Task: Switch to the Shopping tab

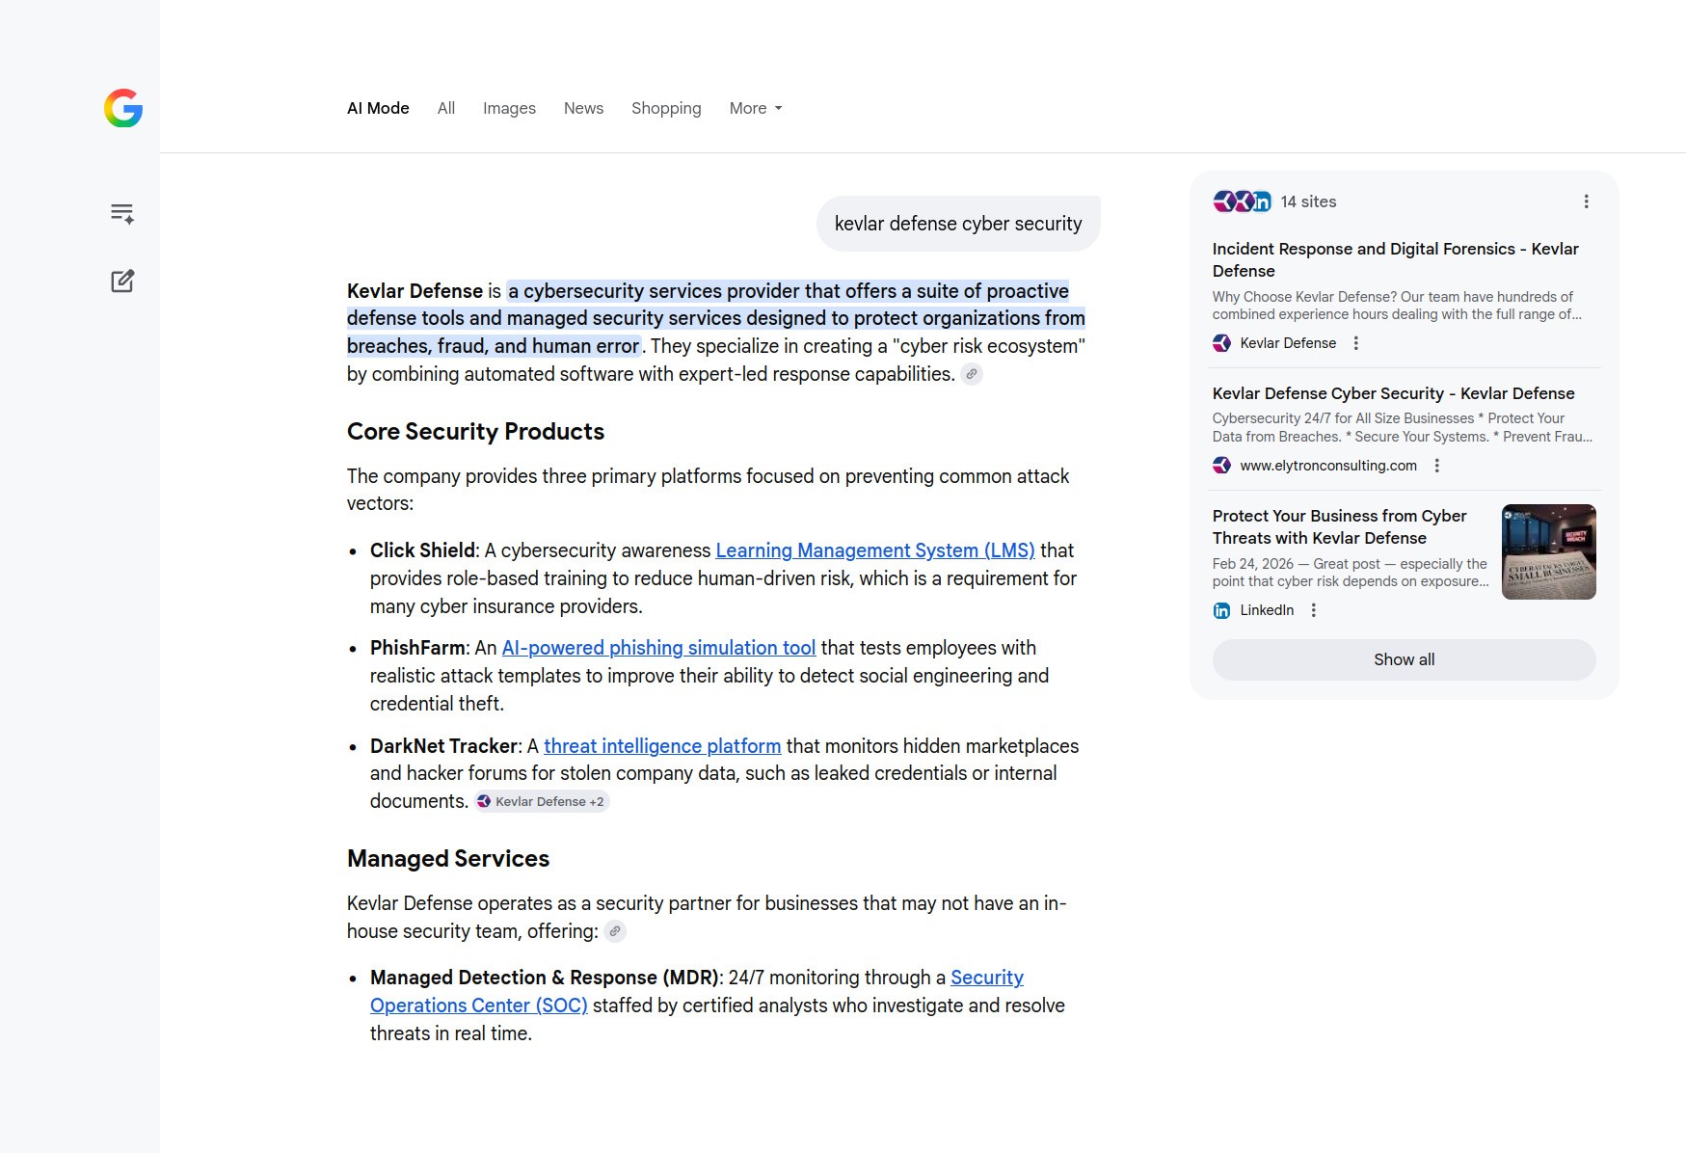Action: click(666, 108)
